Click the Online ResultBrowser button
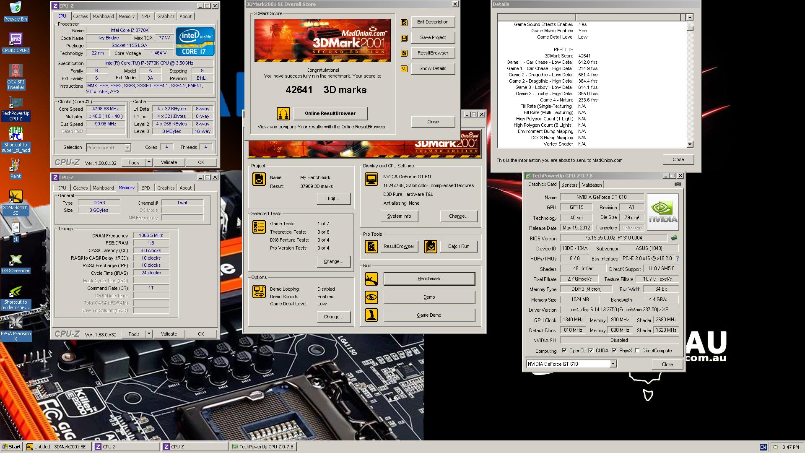This screenshot has height=453, width=805. (330, 114)
